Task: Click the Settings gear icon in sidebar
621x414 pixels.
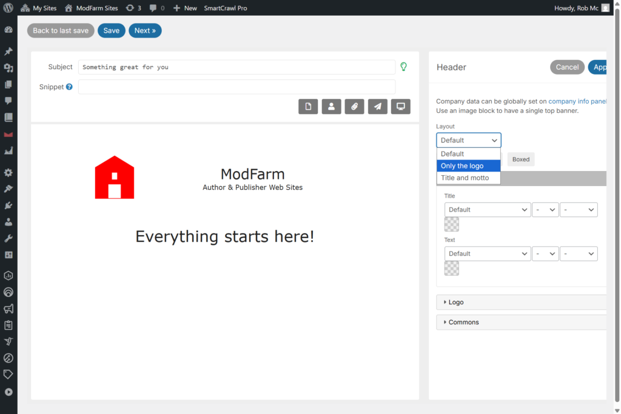Action: pos(8,173)
